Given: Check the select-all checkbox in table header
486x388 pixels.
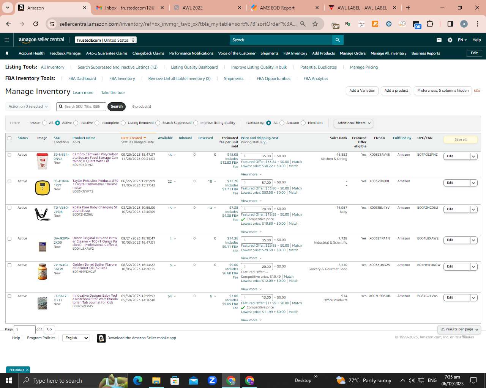Looking at the screenshot, I should [9, 138].
